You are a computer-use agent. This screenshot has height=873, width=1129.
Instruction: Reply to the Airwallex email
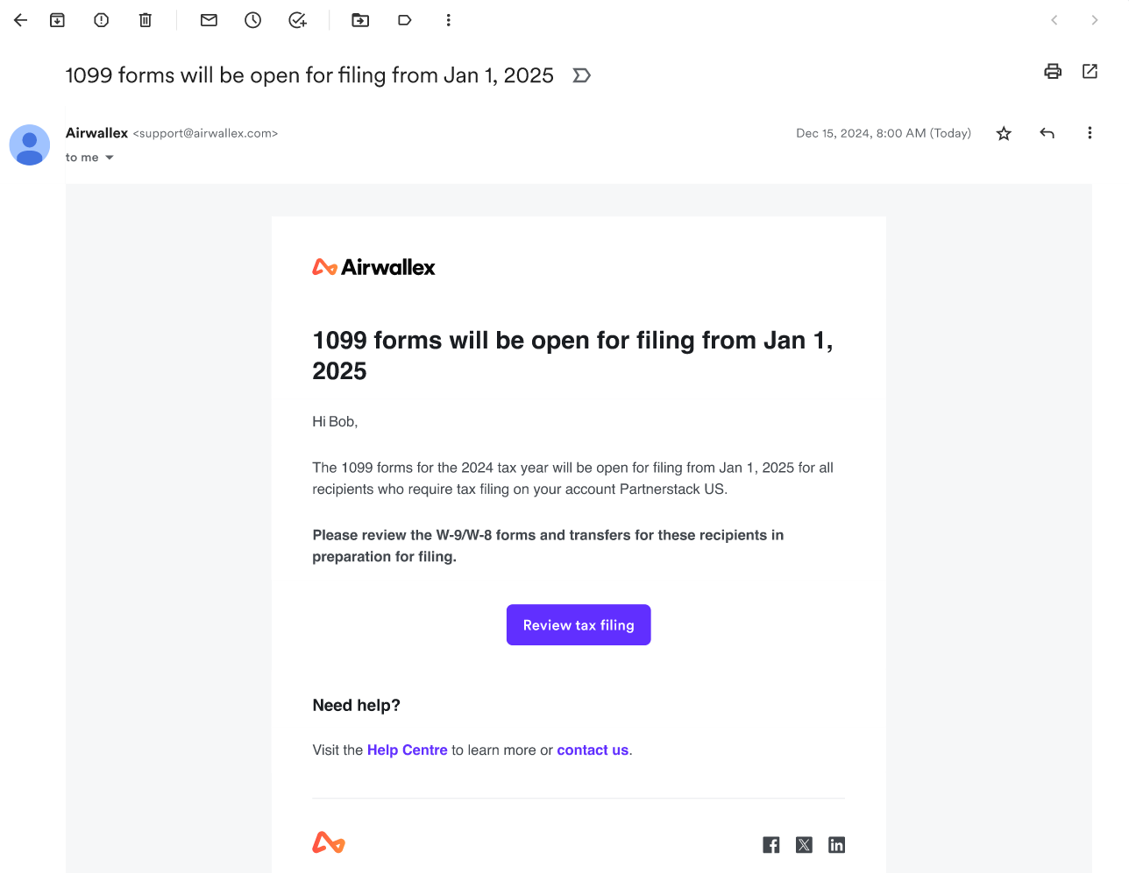(1047, 133)
